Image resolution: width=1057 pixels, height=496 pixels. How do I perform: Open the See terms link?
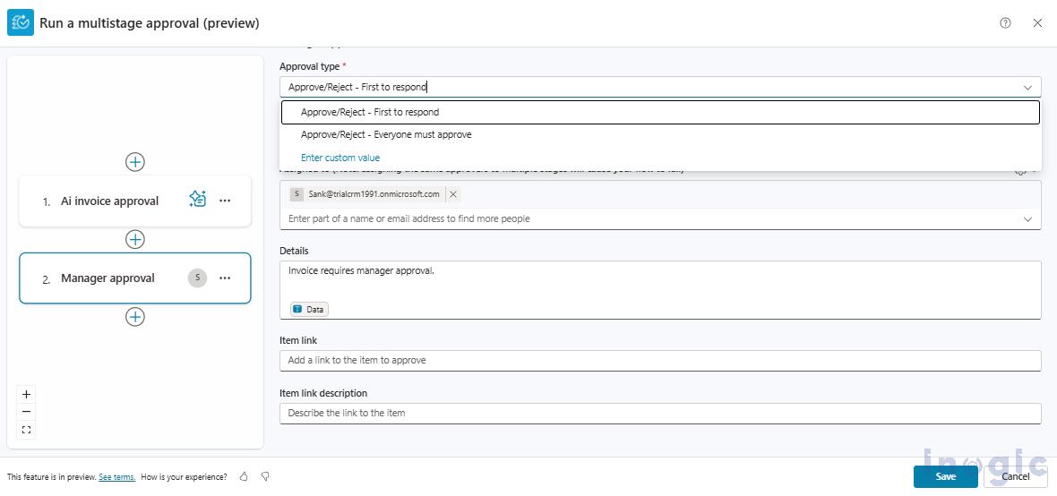tap(117, 476)
